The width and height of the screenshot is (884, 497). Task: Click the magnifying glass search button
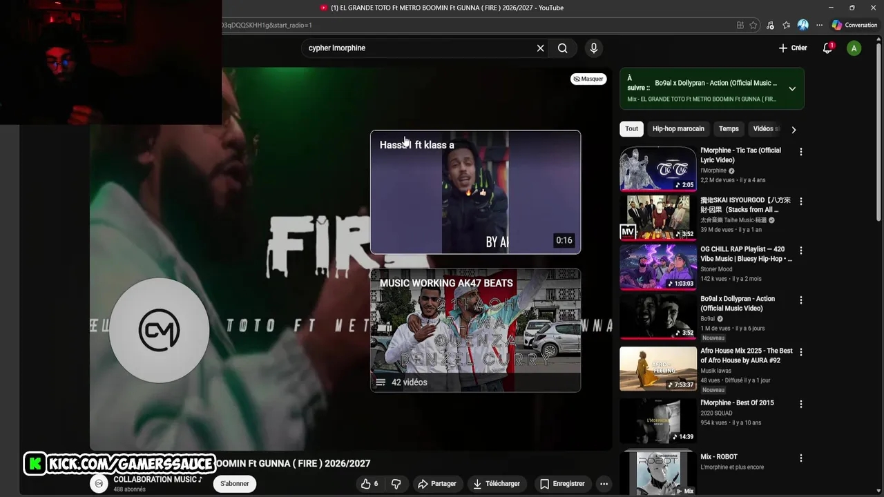[563, 48]
